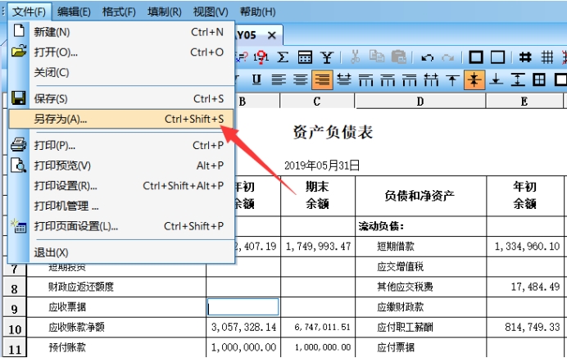Toggle the top vertical alignment button
Image resolution: width=567 pixels, height=358 pixels.
tap(453, 79)
